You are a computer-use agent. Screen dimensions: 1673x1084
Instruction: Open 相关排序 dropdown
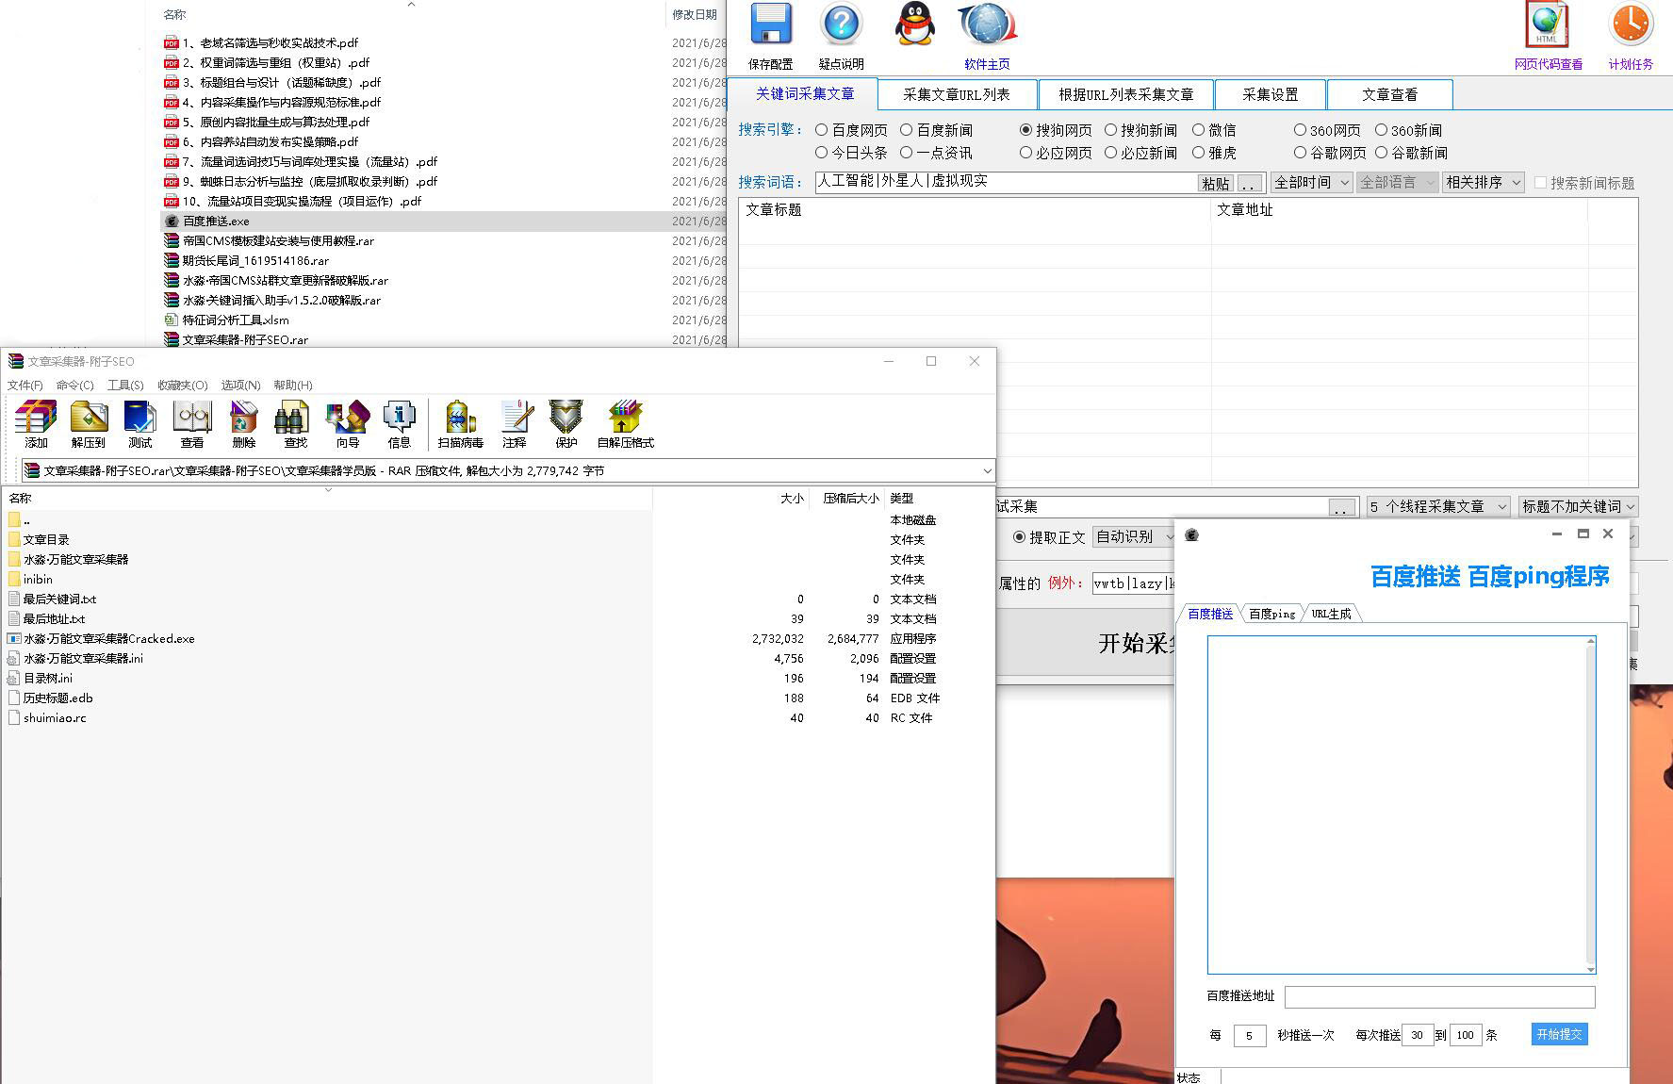[x=1484, y=183]
